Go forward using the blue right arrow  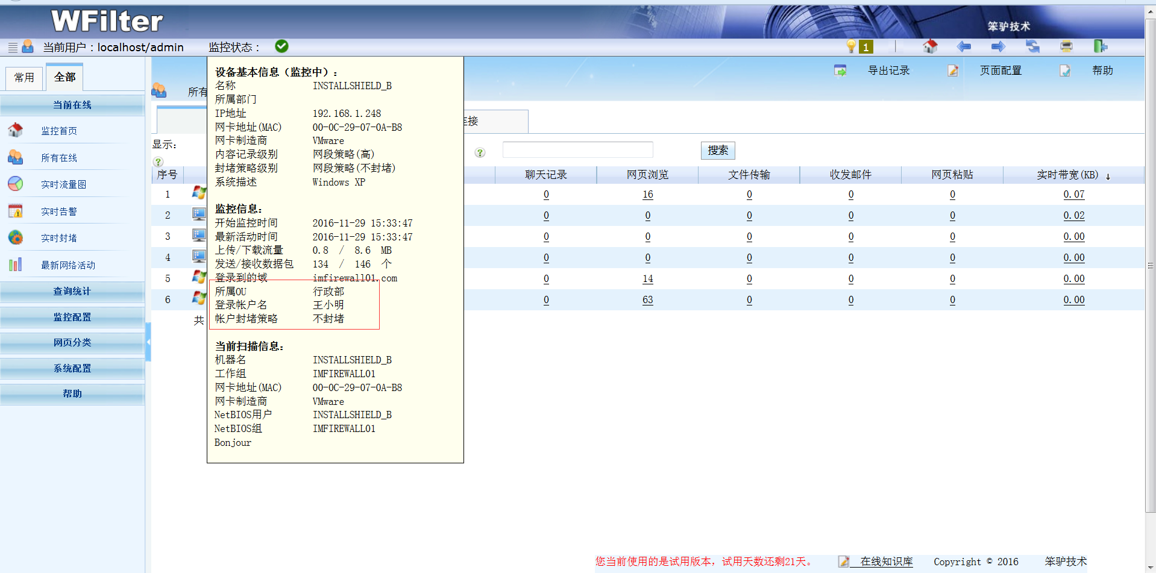[998, 46]
